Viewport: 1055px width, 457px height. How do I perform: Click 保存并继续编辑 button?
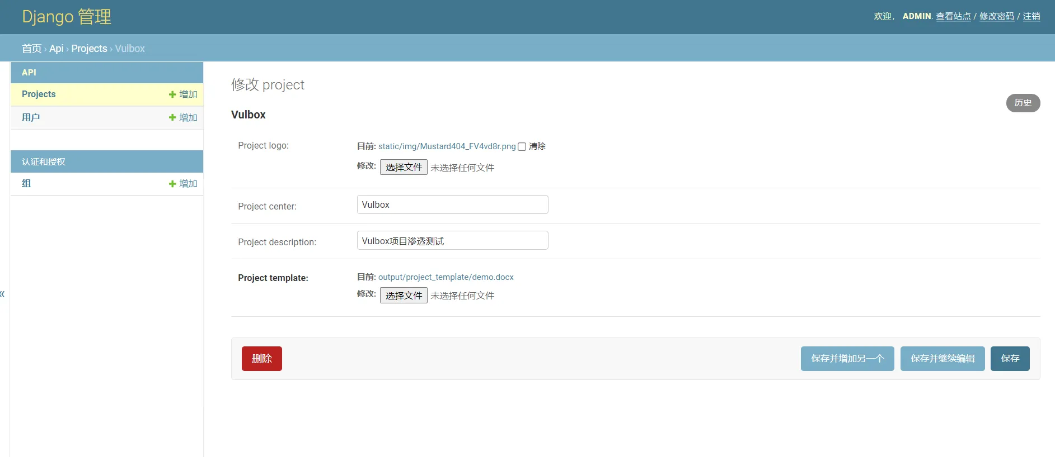(942, 359)
